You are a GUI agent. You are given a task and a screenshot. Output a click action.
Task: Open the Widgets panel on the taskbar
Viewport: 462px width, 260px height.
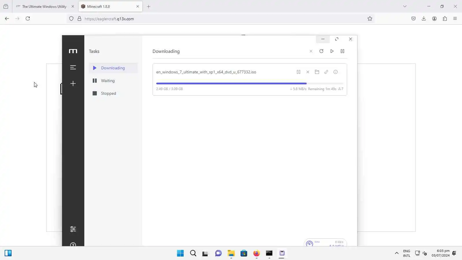(x=8, y=253)
